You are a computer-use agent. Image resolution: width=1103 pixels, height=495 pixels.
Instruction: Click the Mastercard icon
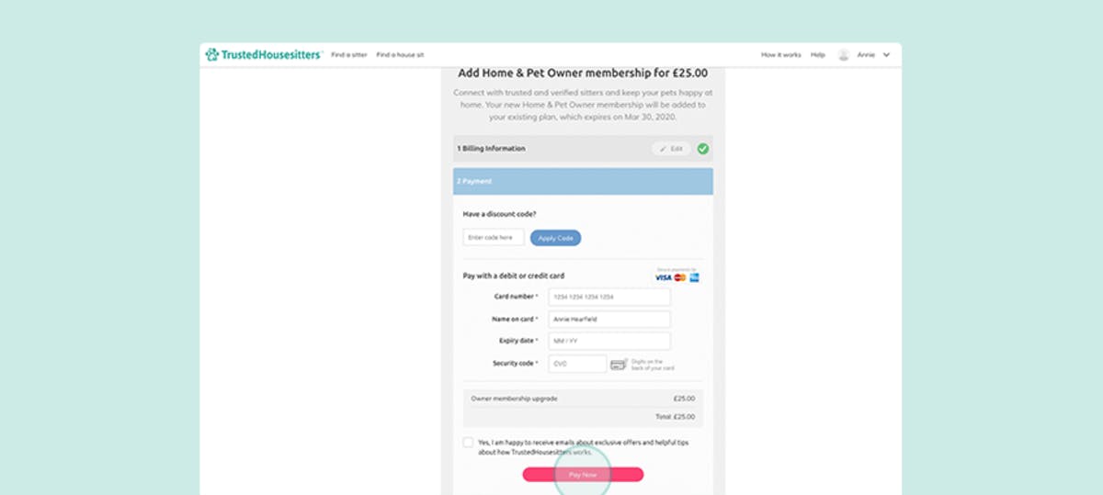click(680, 277)
